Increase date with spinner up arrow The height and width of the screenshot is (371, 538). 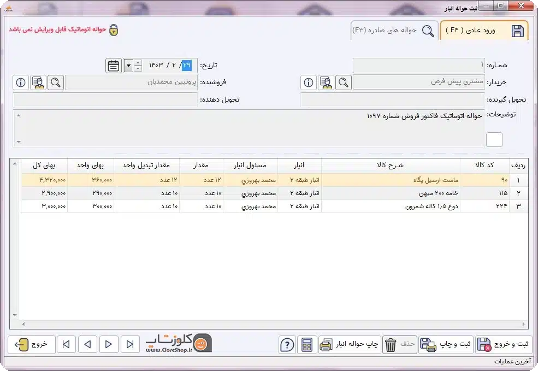coord(138,62)
